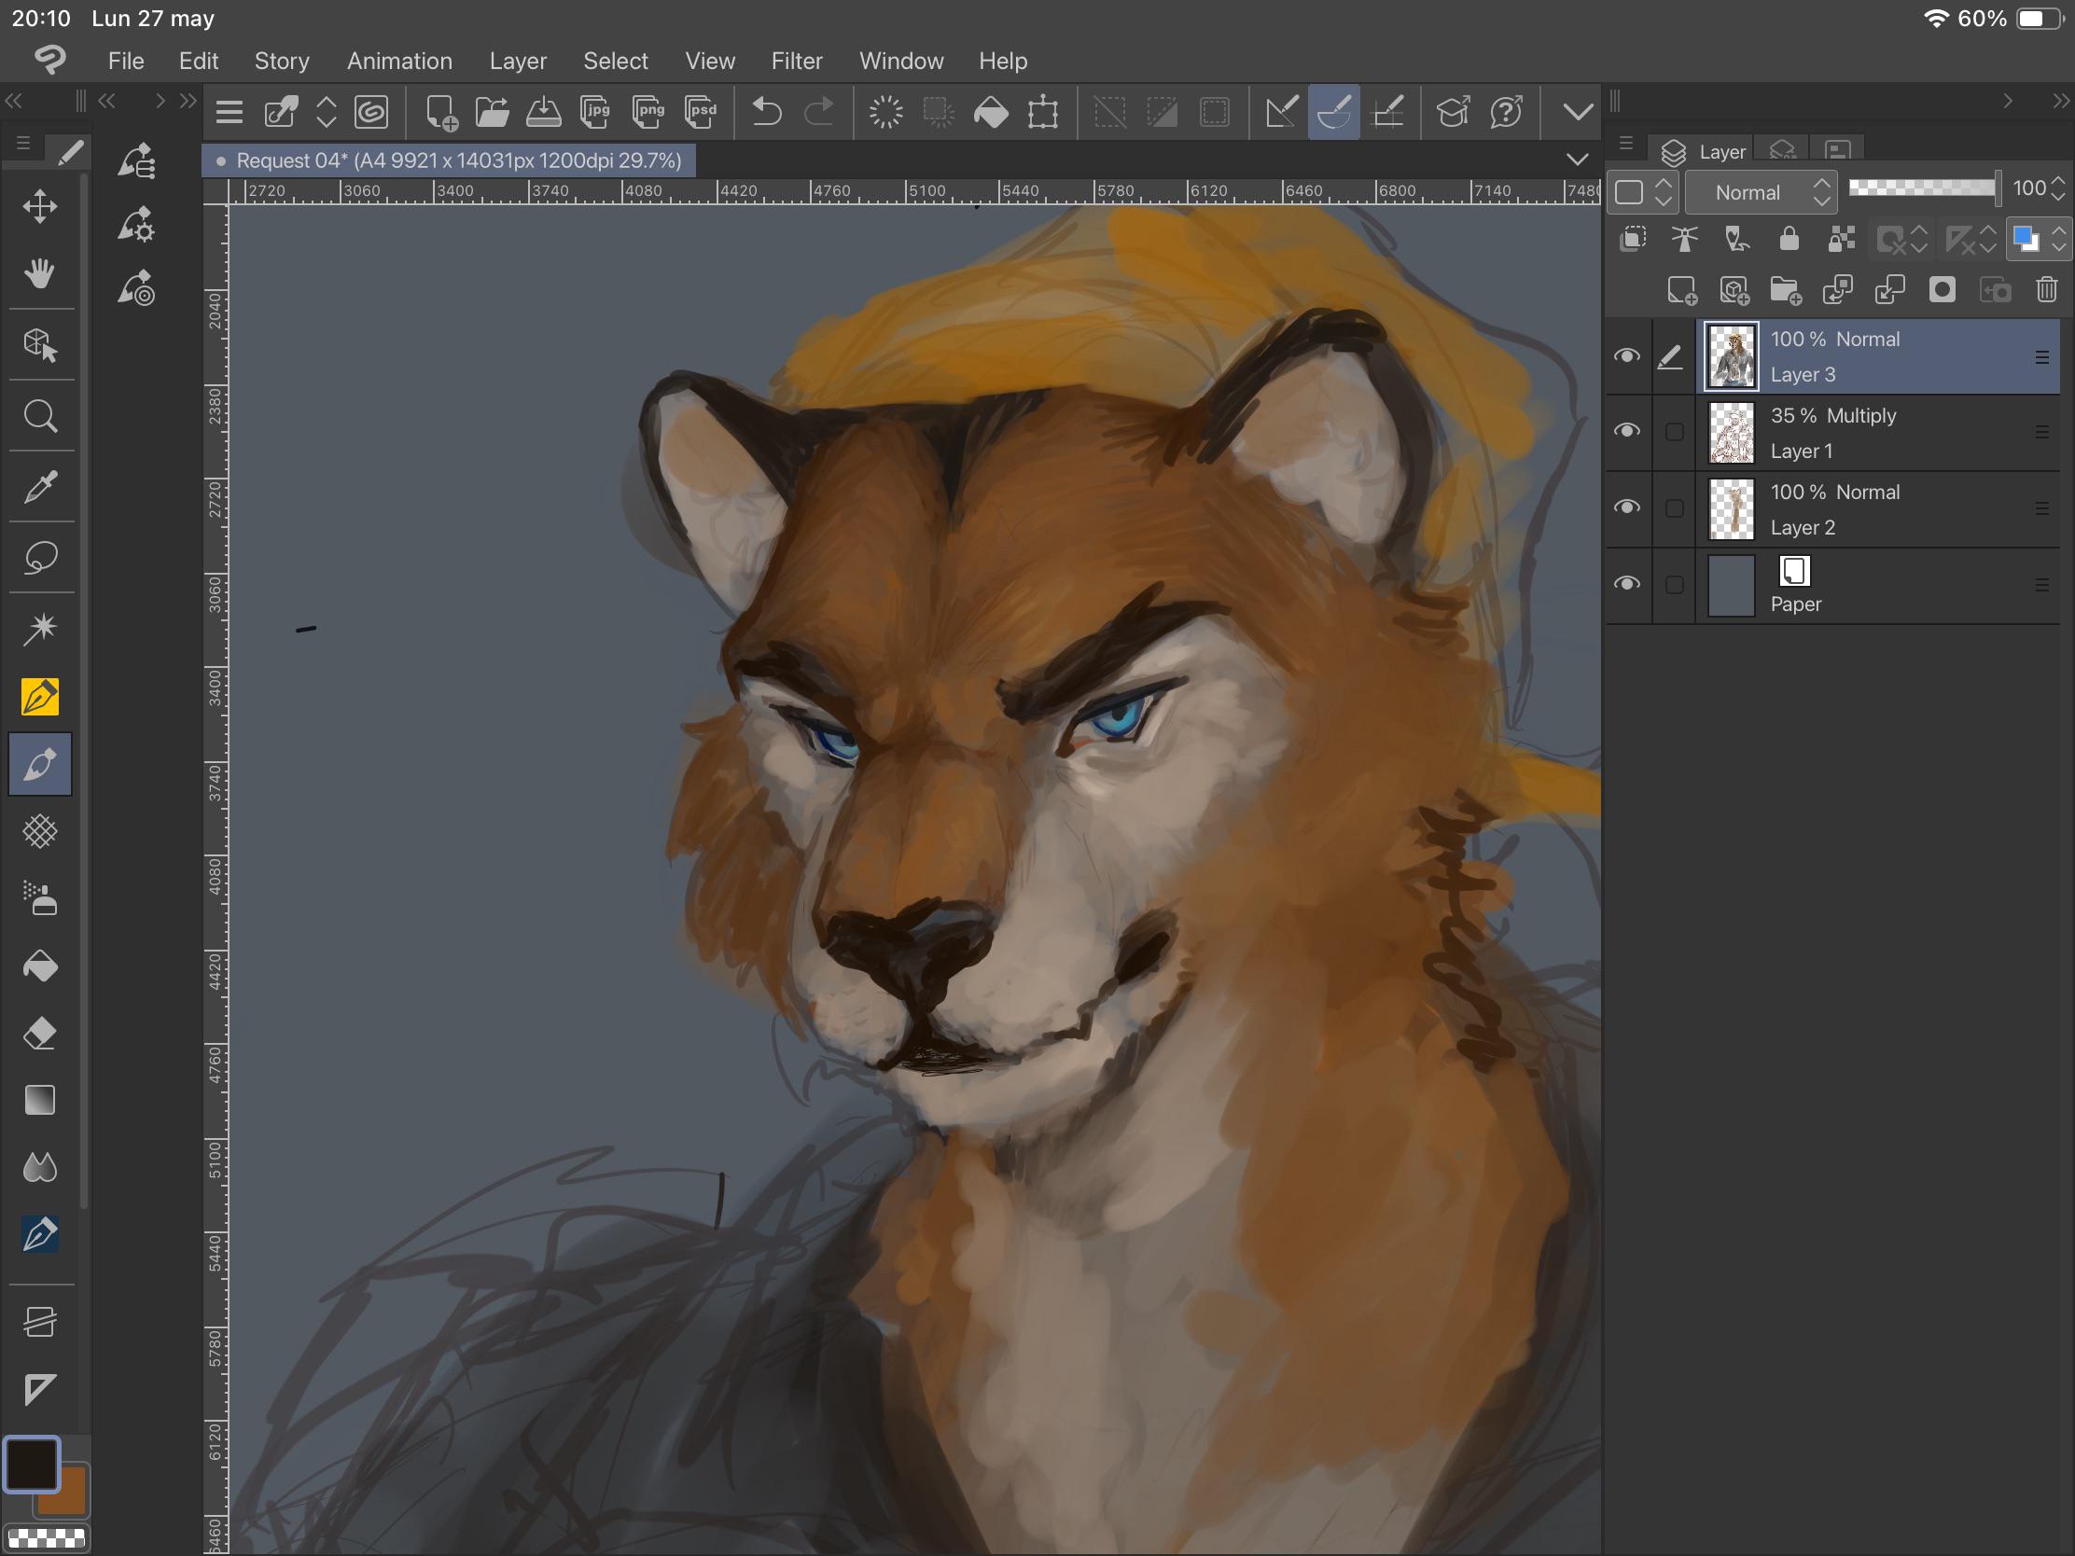Viewport: 2075px width, 1556px height.
Task: Expand the canvas title bar chevron
Action: pos(1577,160)
